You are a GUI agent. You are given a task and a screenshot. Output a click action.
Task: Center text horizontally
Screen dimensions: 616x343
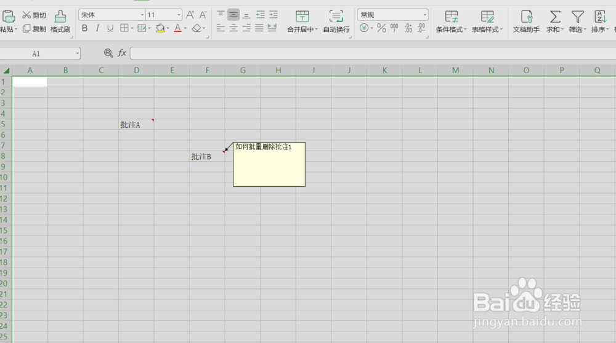[x=233, y=28]
